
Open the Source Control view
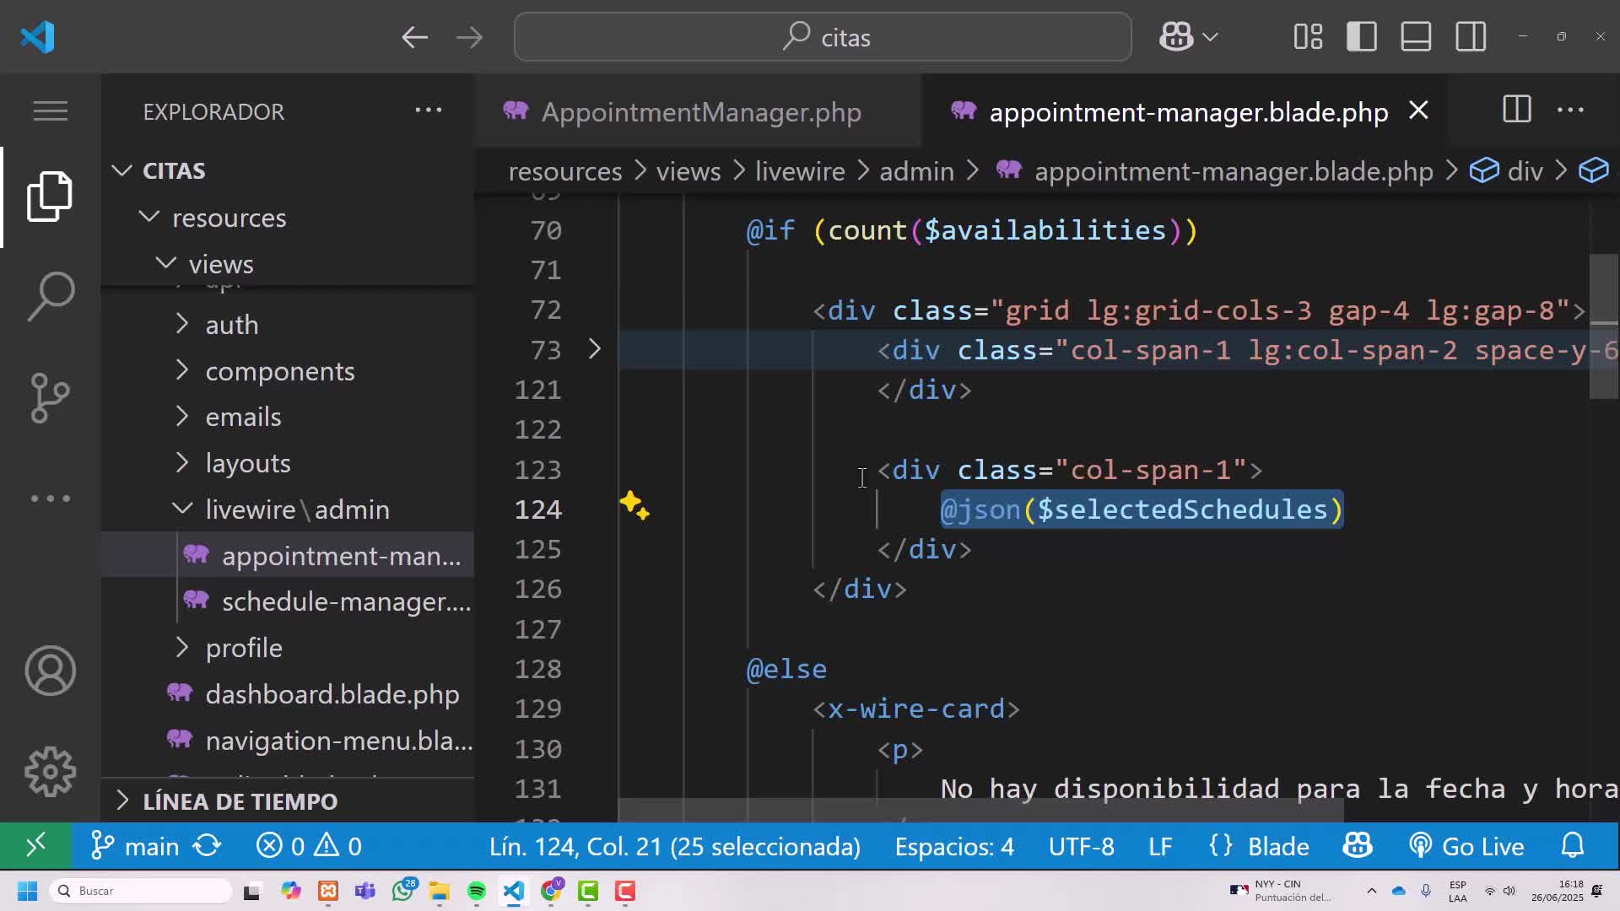point(51,397)
